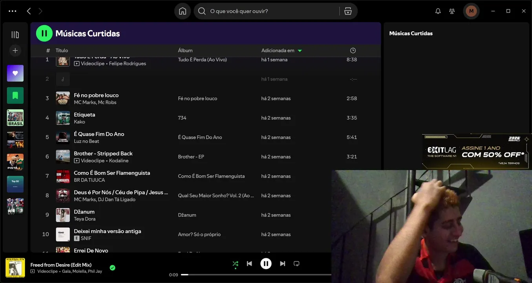Open artist Teya Dora
Image resolution: width=532 pixels, height=283 pixels.
85,219
